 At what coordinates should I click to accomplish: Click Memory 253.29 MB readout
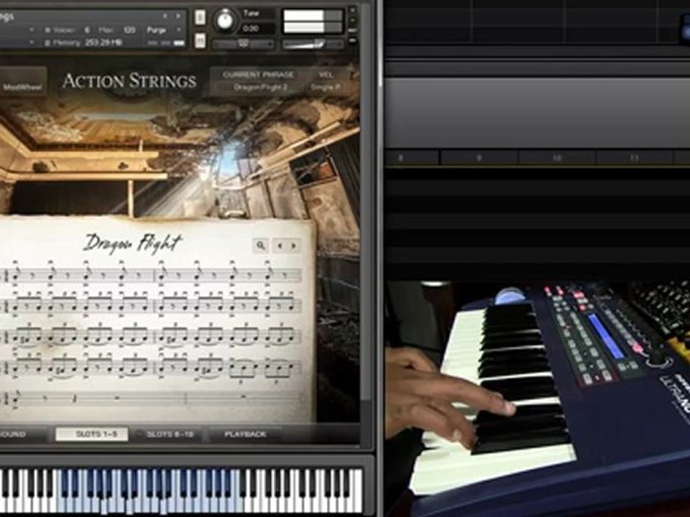click(x=83, y=42)
